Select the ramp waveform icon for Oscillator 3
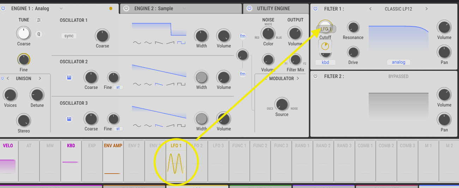 [x=170, y=125]
